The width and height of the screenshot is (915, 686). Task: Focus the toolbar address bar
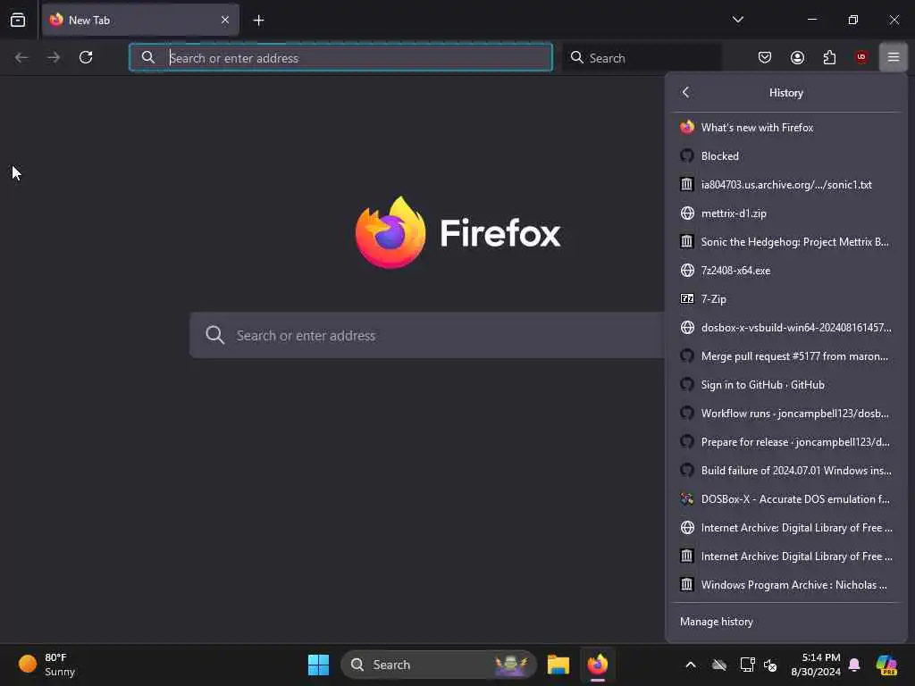[x=340, y=57]
